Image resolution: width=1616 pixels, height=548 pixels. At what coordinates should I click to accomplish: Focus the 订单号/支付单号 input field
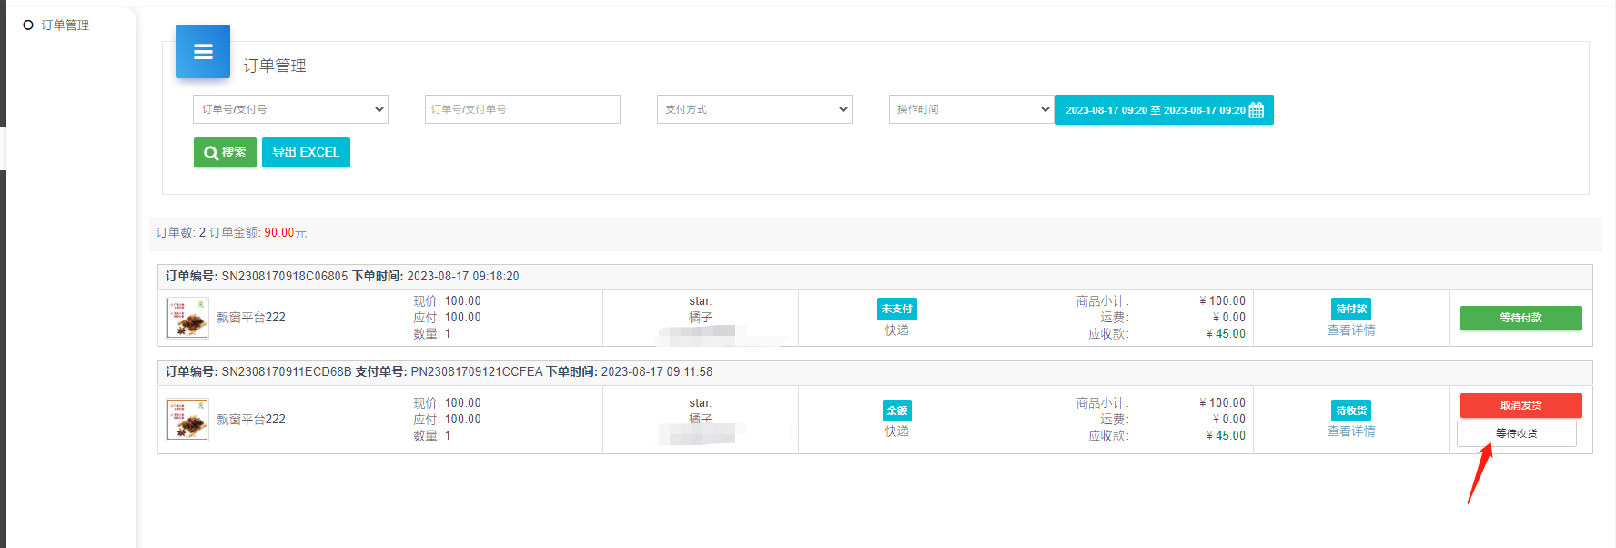(x=522, y=109)
